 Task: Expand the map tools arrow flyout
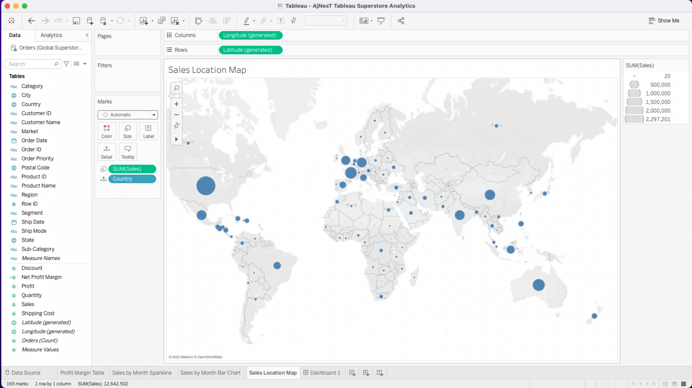pyautogui.click(x=177, y=139)
